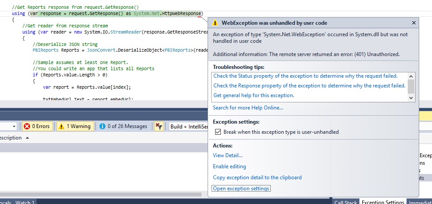Click '//You could write an app that lists' comment
This screenshot has height=204, width=432.
(x=93, y=68)
